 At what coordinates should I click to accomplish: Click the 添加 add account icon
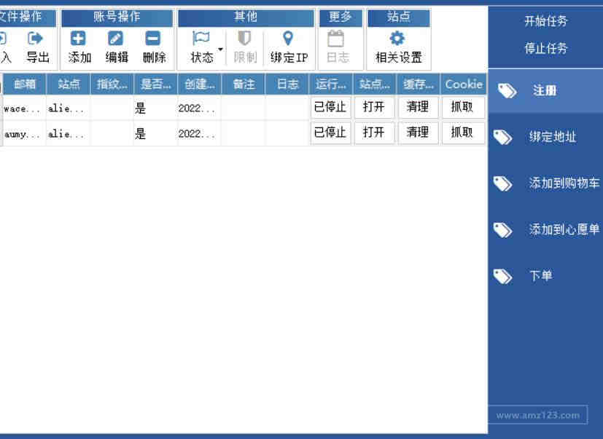78,39
